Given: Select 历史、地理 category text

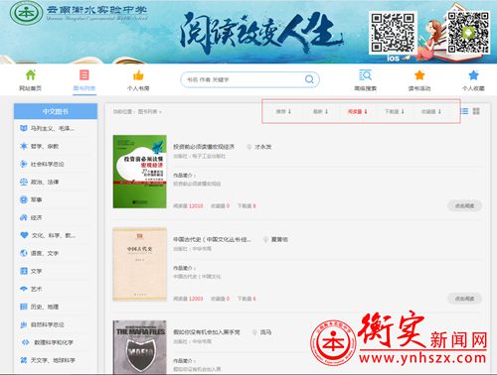Looking at the screenshot, I should click(45, 307).
